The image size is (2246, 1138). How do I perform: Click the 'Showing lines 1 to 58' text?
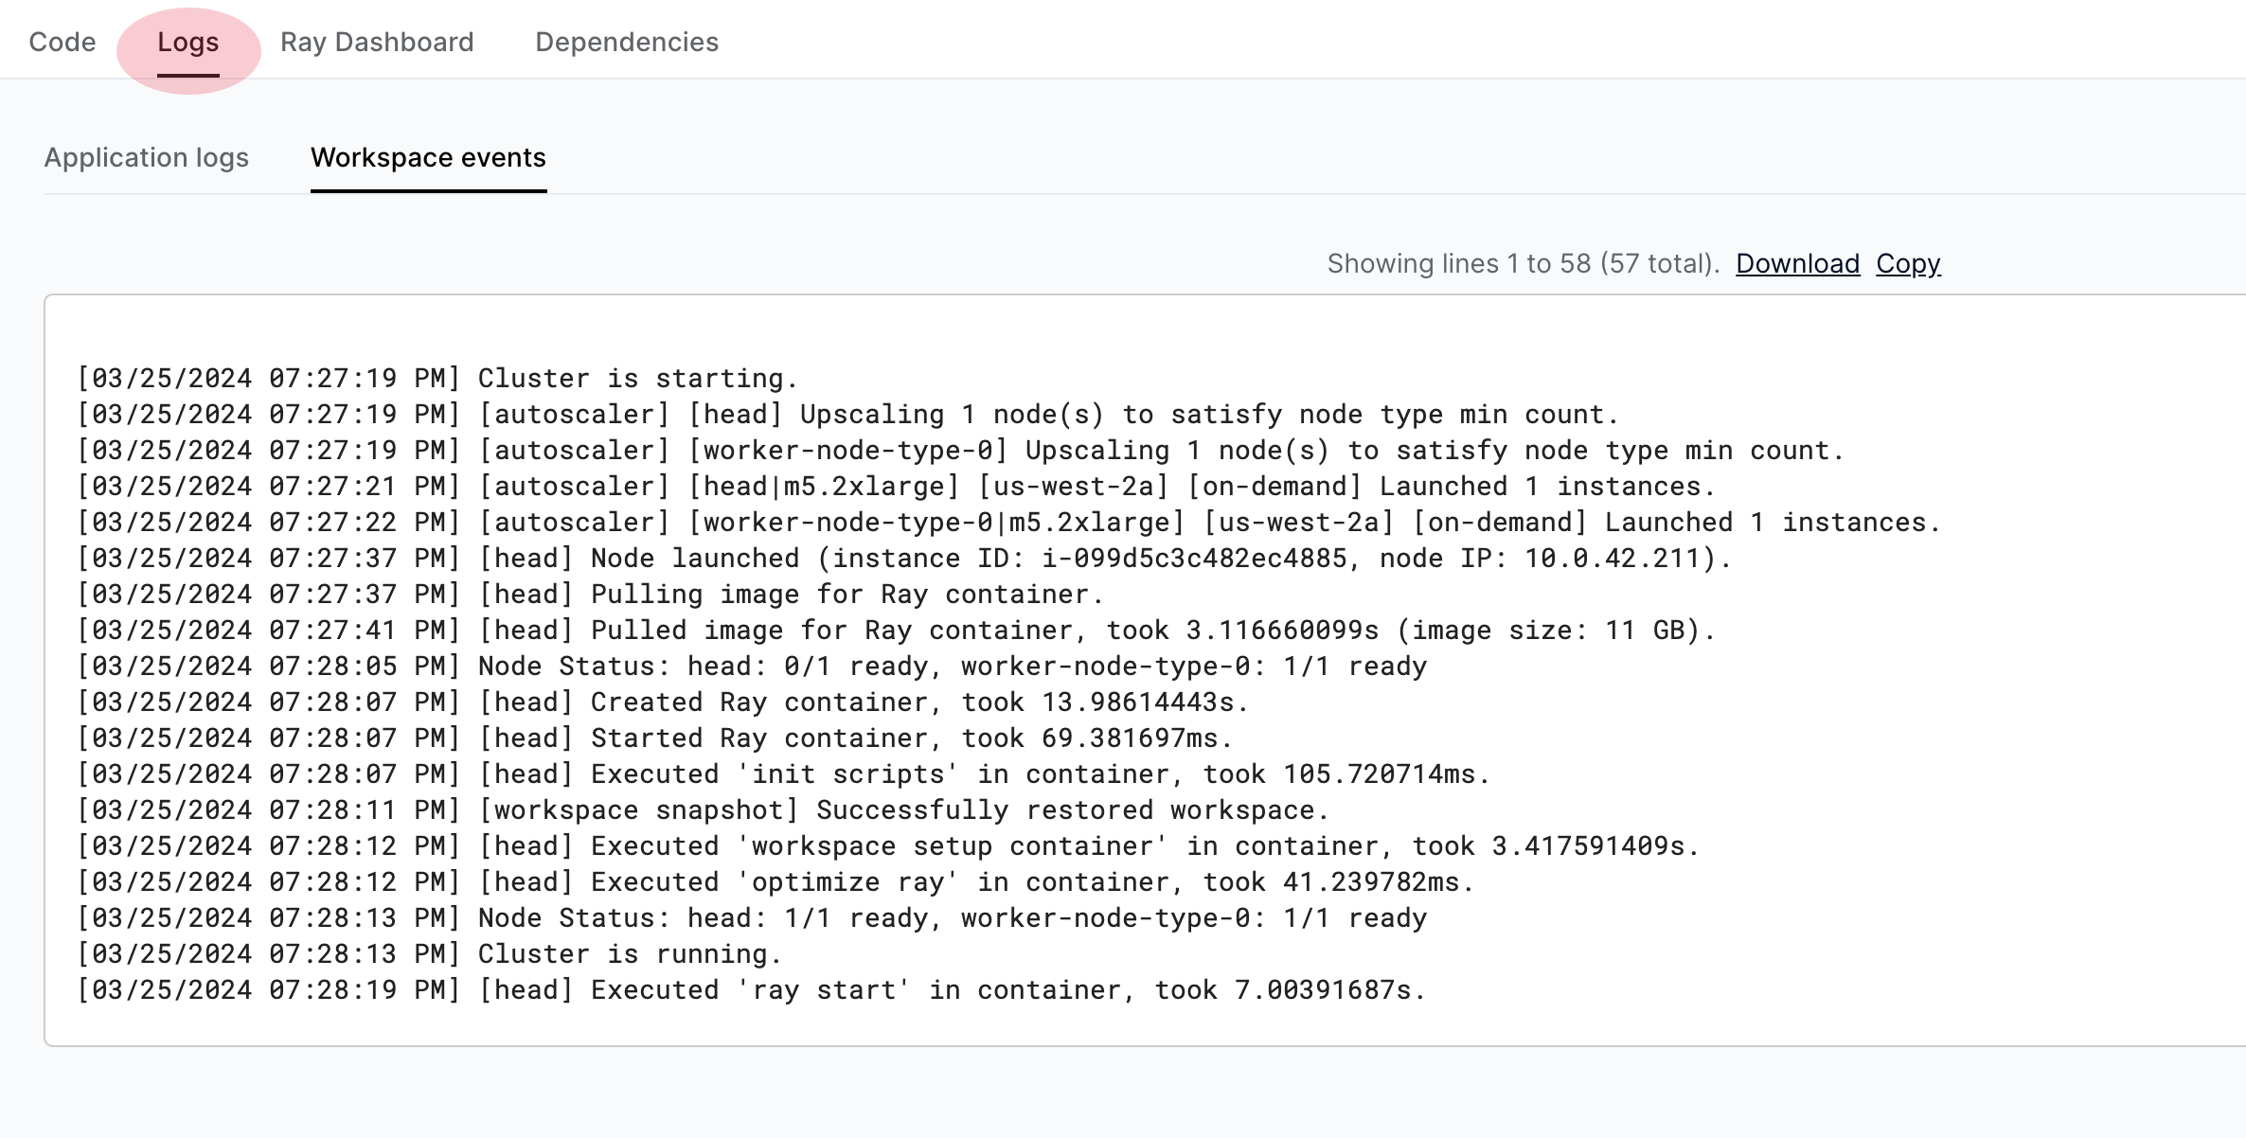coord(1523,263)
